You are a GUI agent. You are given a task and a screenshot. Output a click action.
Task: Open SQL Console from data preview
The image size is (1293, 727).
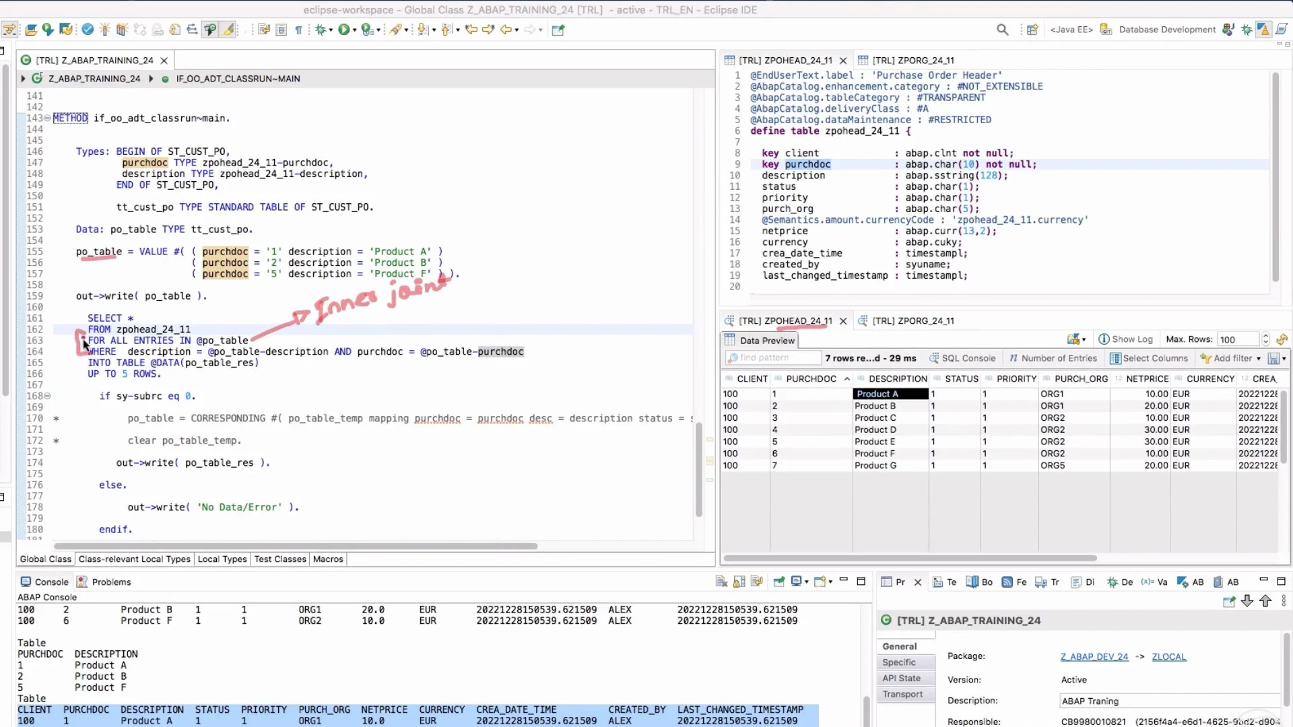coord(962,358)
